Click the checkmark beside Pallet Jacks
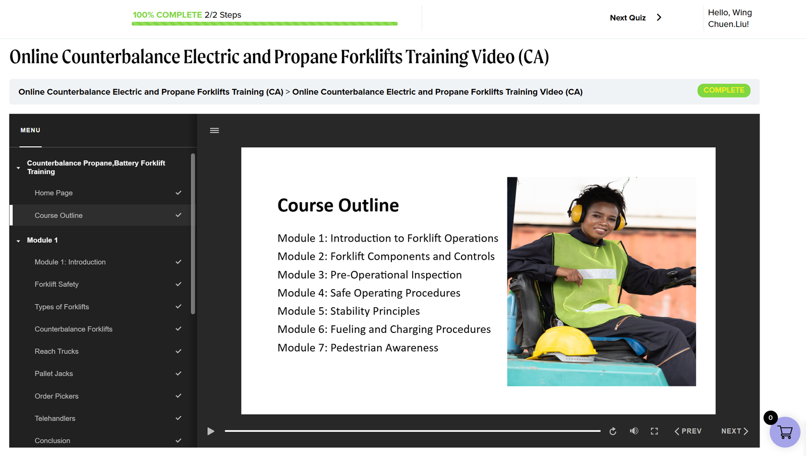This screenshot has width=807, height=456. pos(179,374)
